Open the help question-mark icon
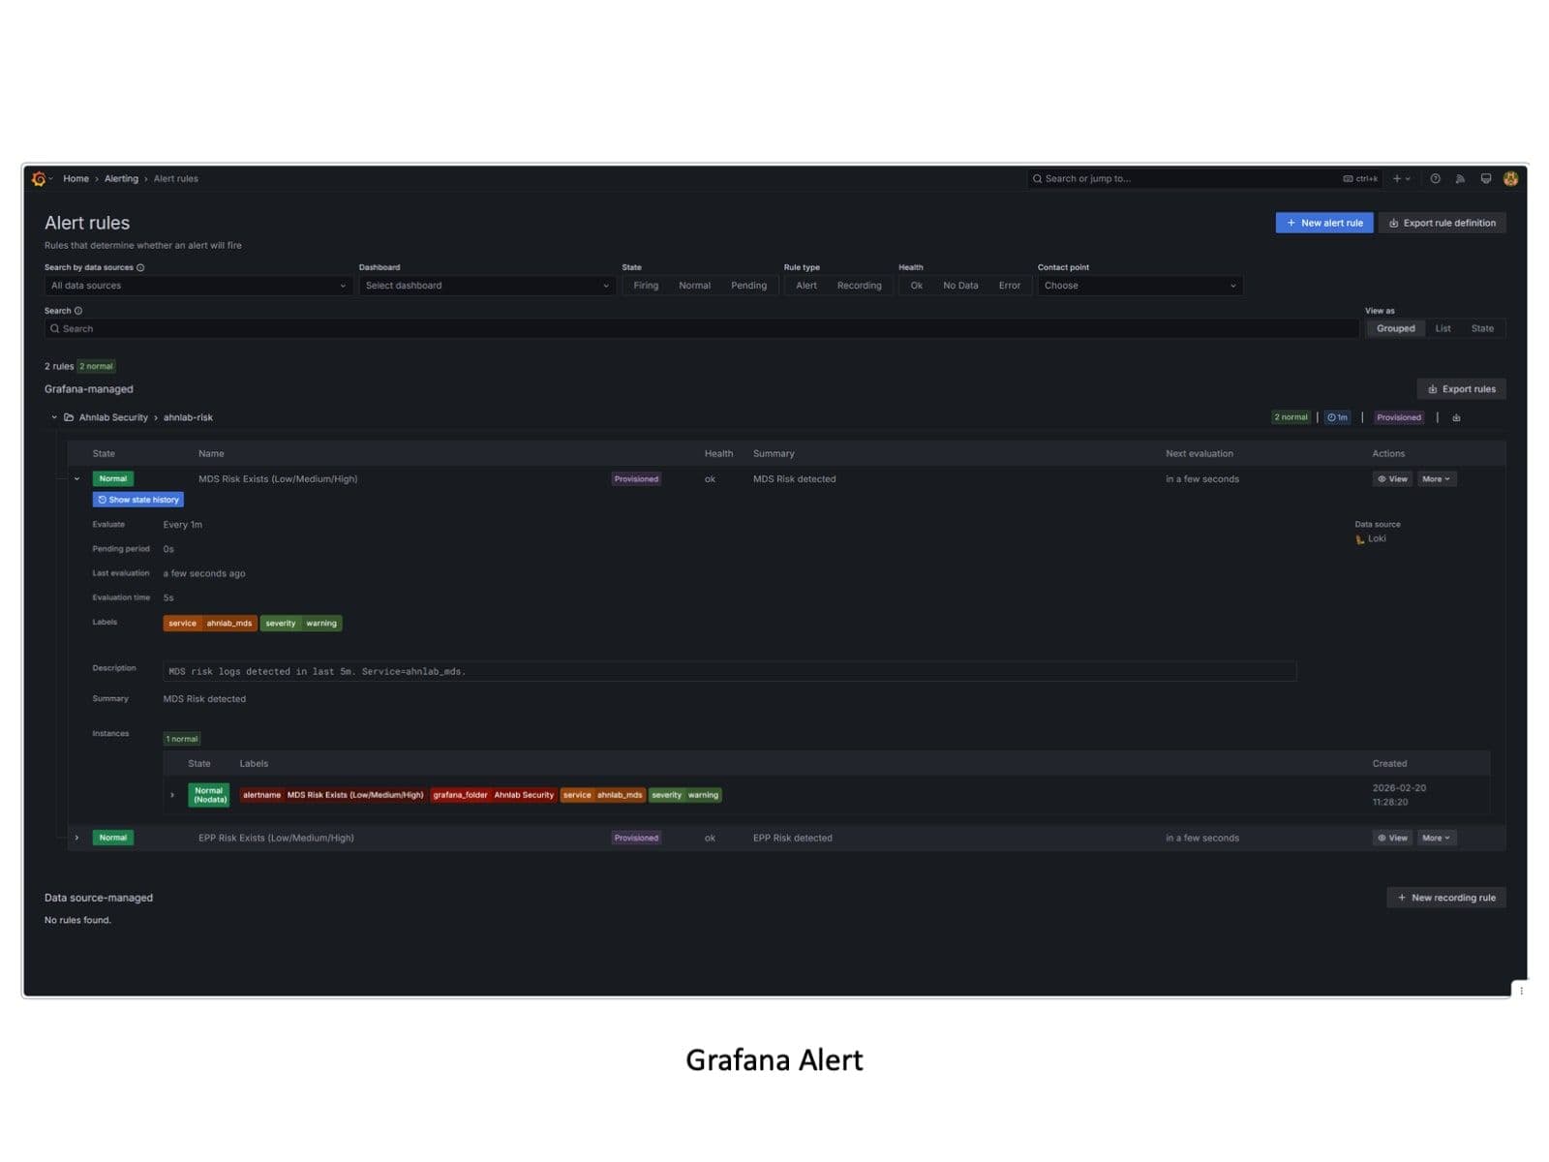Image resolution: width=1549 pixels, height=1162 pixels. [1436, 179]
